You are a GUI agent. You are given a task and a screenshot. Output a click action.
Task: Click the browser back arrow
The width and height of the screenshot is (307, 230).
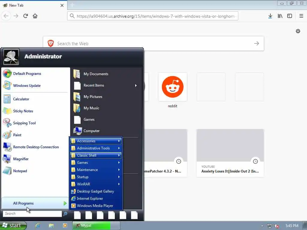coord(6,16)
